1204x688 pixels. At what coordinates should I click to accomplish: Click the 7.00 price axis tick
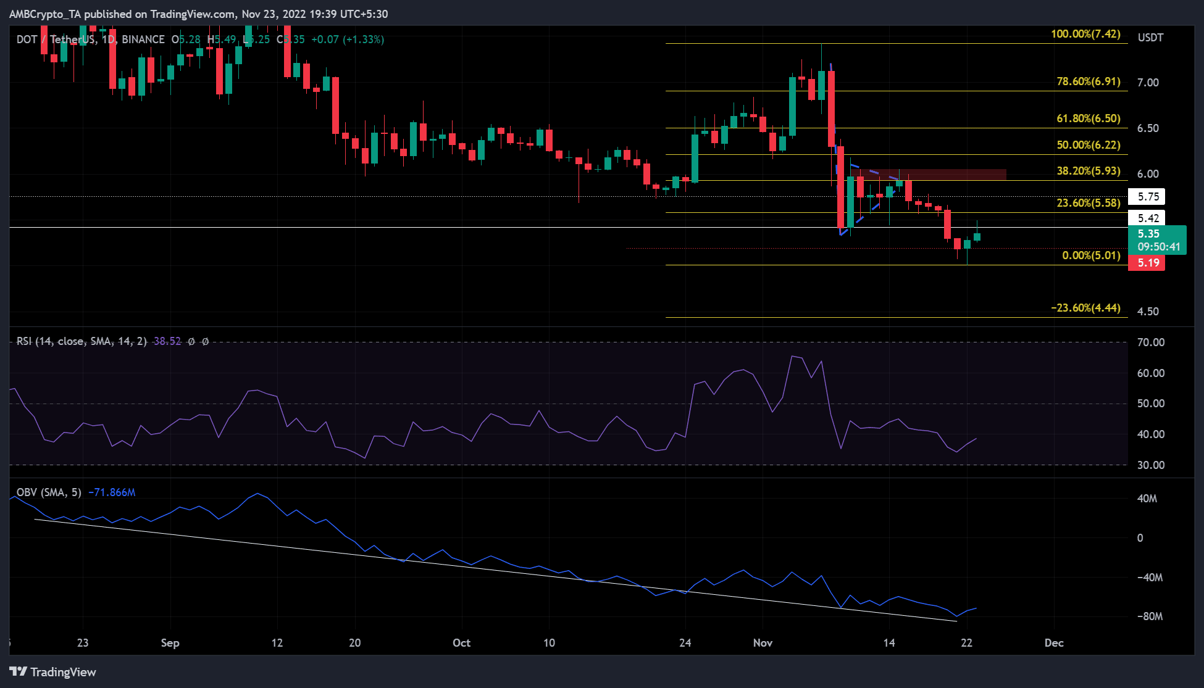coord(1148,83)
